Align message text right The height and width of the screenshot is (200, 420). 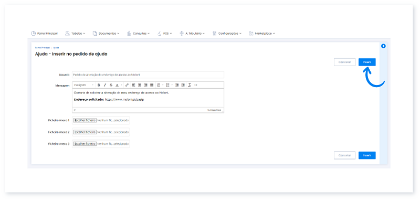[146, 85]
